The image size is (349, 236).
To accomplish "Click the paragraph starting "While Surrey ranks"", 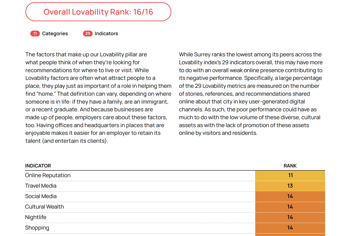I will coord(250,94).
